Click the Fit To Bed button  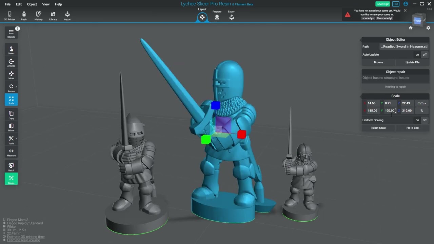412,128
